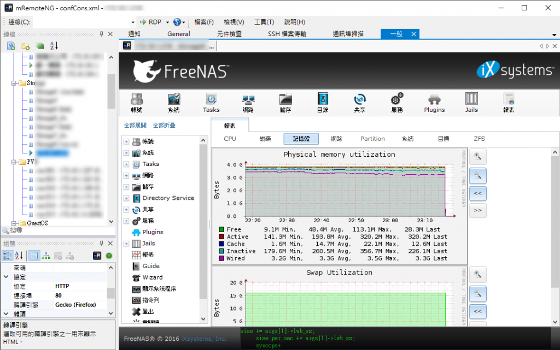Zoom in on the memory graph

pyautogui.click(x=477, y=156)
